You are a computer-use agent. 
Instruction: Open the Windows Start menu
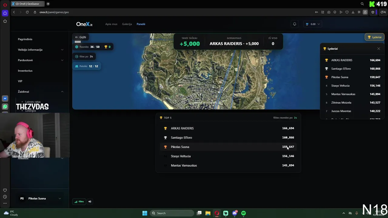tap(145, 213)
